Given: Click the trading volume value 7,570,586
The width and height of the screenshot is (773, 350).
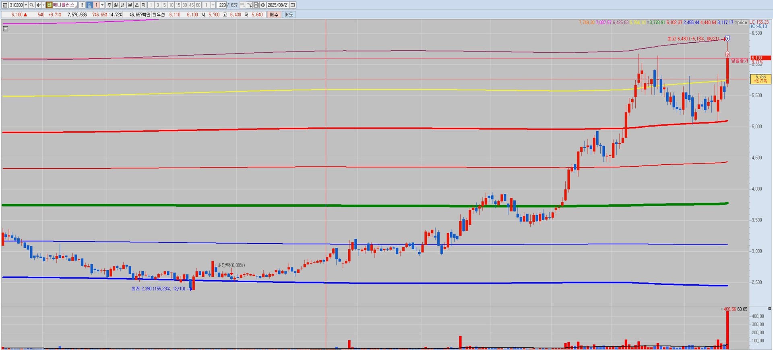Looking at the screenshot, I should (x=77, y=14).
